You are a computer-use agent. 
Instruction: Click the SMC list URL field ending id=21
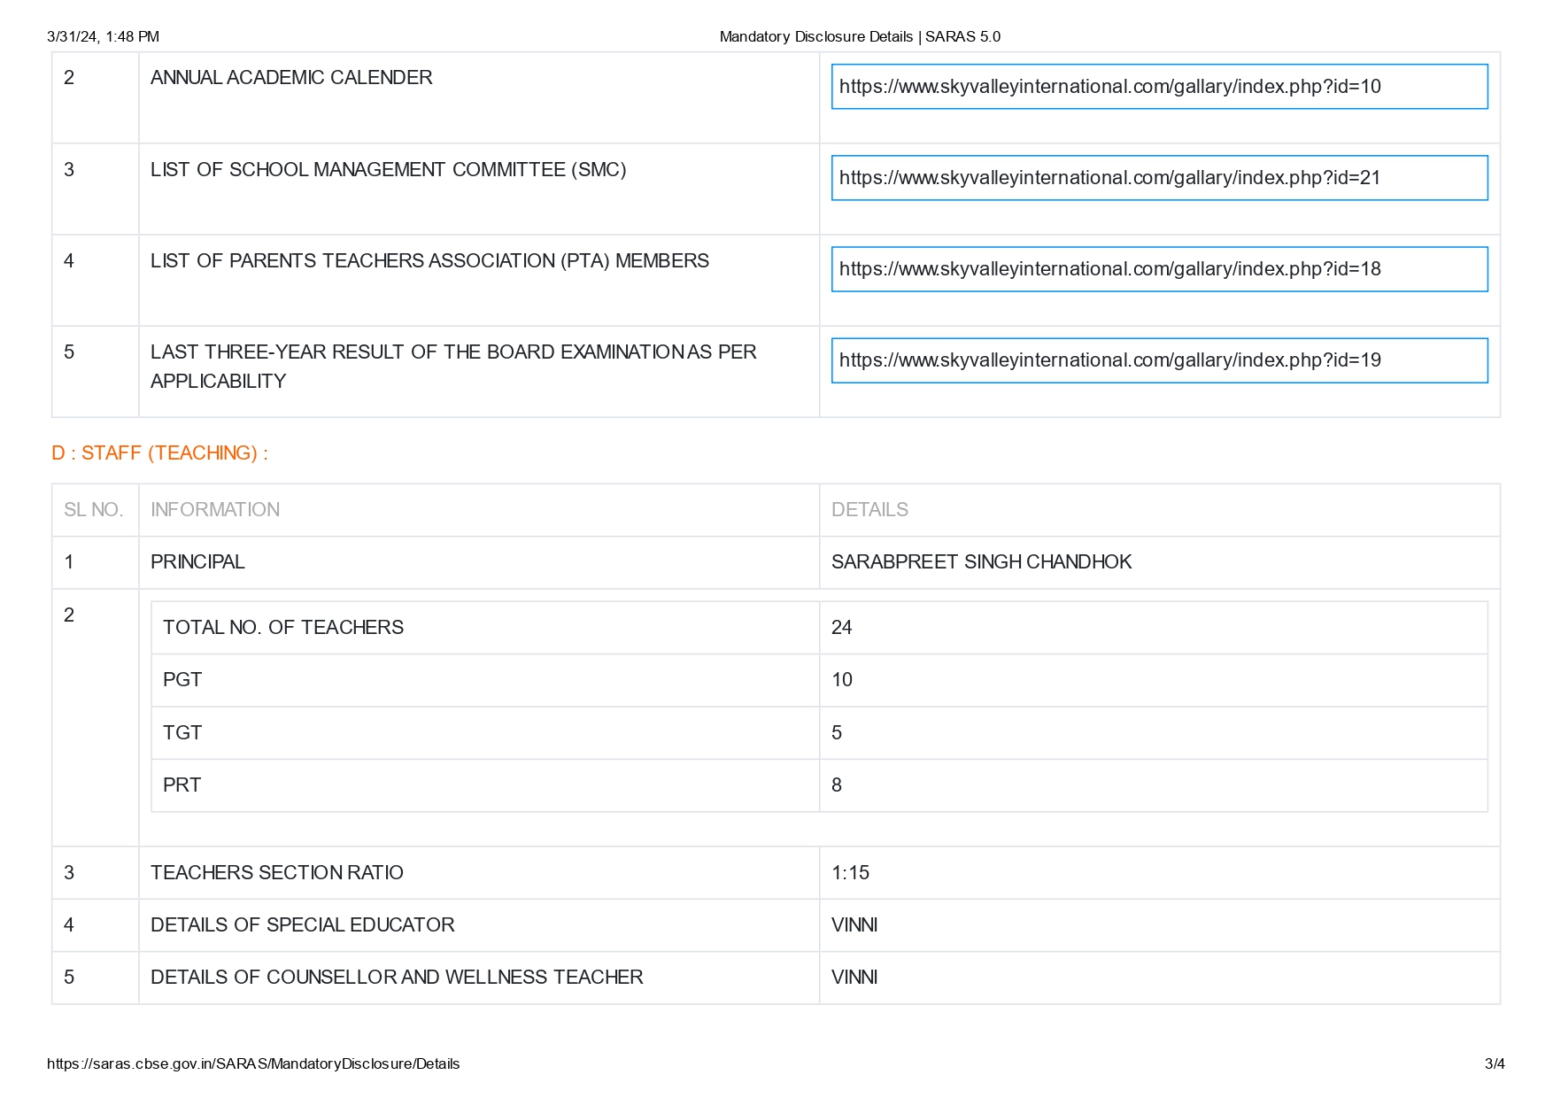tap(1159, 178)
